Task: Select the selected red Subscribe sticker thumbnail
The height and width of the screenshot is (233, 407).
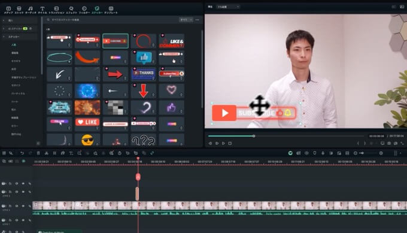Action: pyautogui.click(x=116, y=41)
